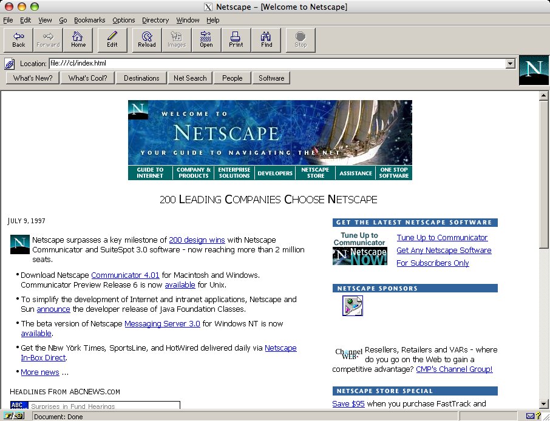Image resolution: width=550 pixels, height=421 pixels.
Task: Open the View menu
Action: point(45,20)
